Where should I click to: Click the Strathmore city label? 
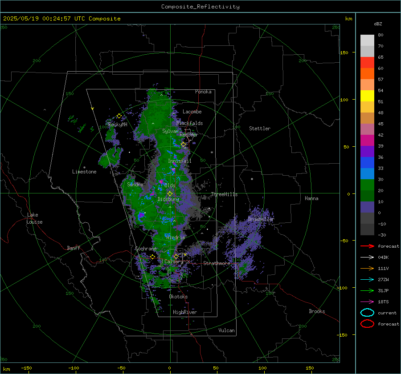217,263
